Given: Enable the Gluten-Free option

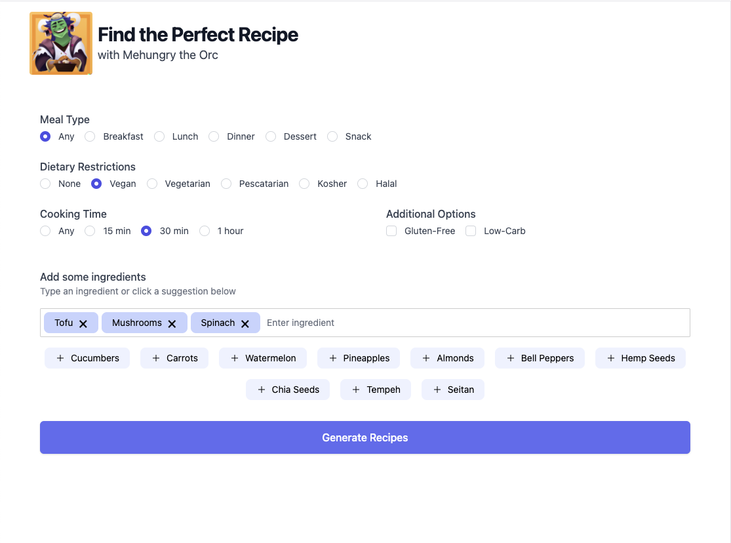Looking at the screenshot, I should click(x=391, y=231).
